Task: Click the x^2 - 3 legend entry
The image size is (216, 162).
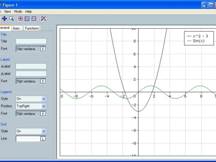Action: pos(198,36)
